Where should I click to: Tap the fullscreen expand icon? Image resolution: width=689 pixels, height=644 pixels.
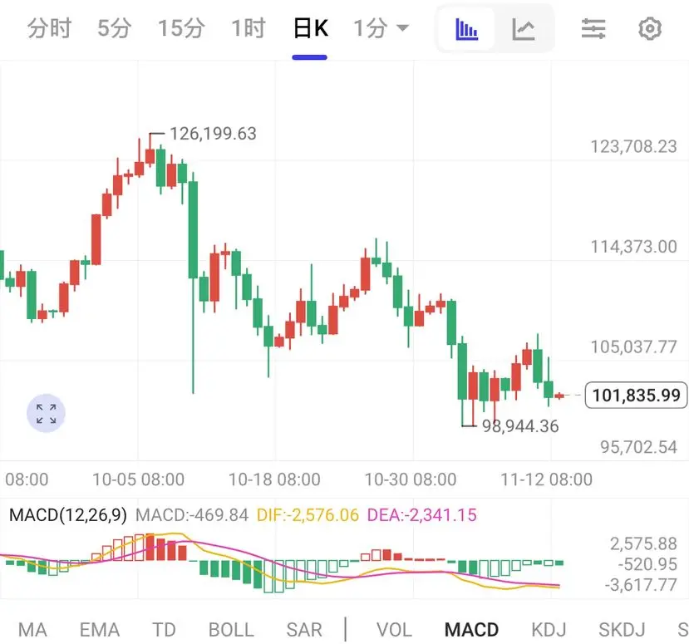(47, 413)
